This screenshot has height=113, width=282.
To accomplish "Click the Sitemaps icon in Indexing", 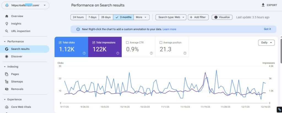I will coord(7,82).
